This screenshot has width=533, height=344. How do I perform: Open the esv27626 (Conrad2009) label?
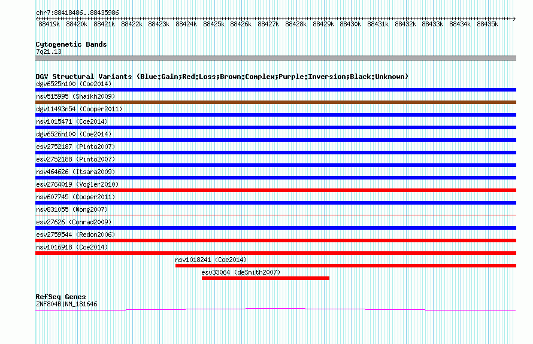pos(74,222)
